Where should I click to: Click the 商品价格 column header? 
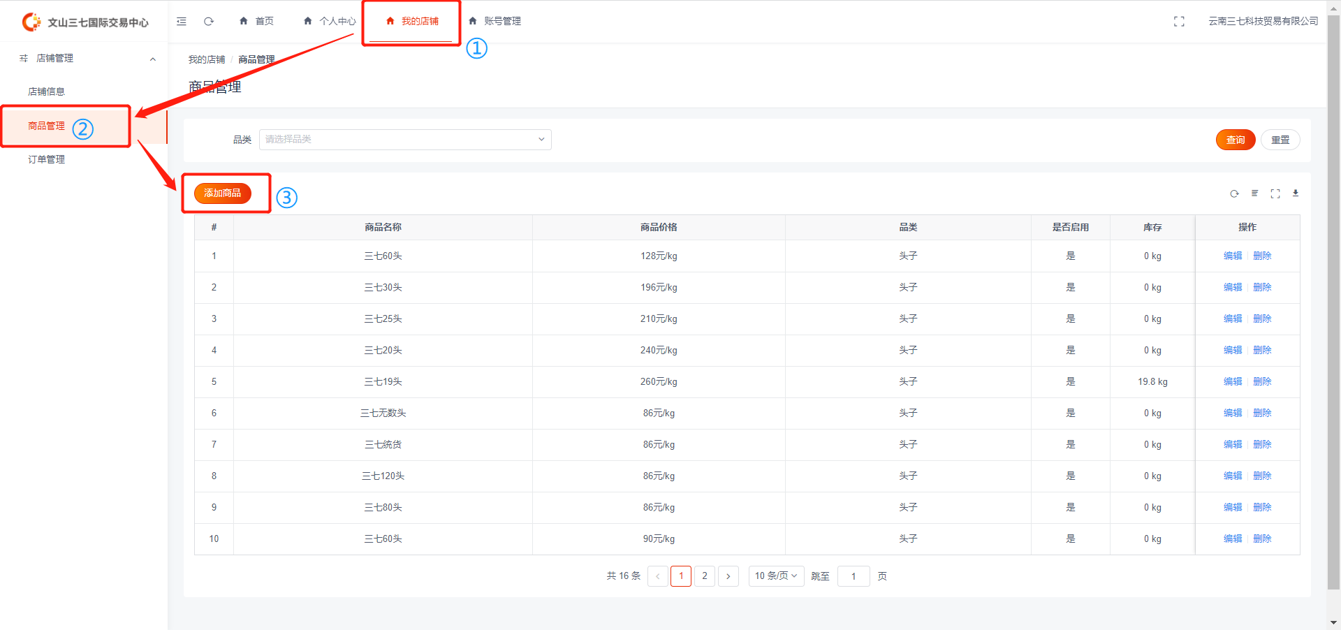[x=659, y=228]
